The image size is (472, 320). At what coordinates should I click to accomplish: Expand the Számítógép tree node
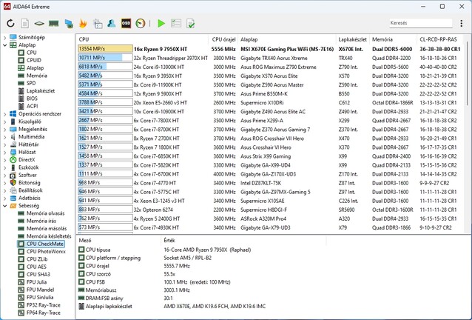tap(5, 37)
